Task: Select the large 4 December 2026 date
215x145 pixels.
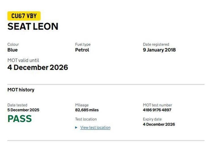Action: click(38, 67)
